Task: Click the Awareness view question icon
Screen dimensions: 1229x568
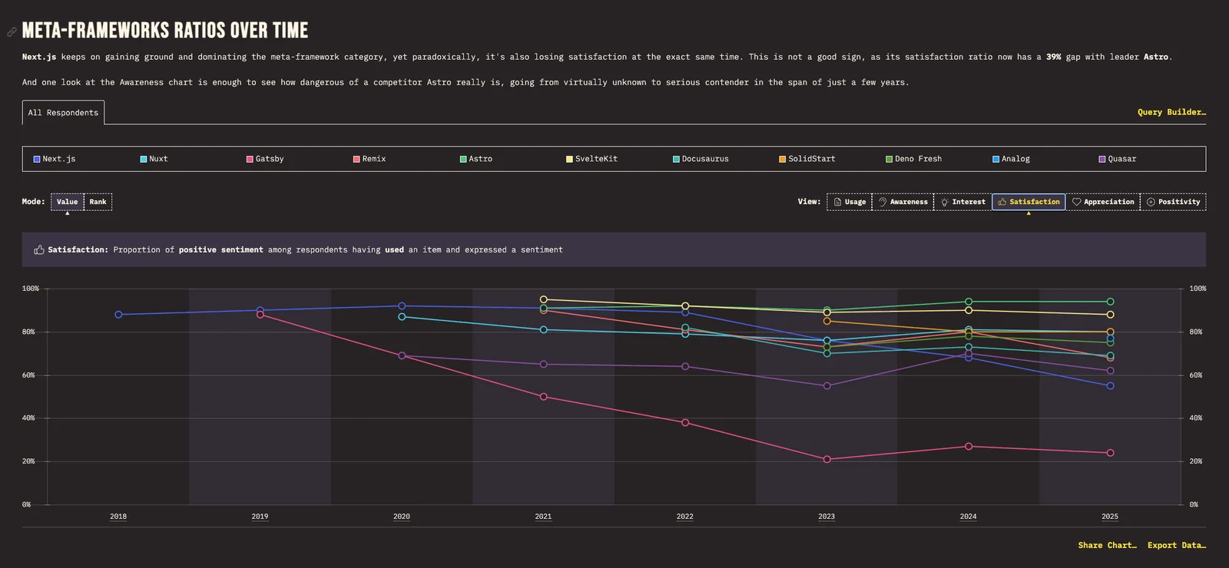Action: tap(883, 202)
